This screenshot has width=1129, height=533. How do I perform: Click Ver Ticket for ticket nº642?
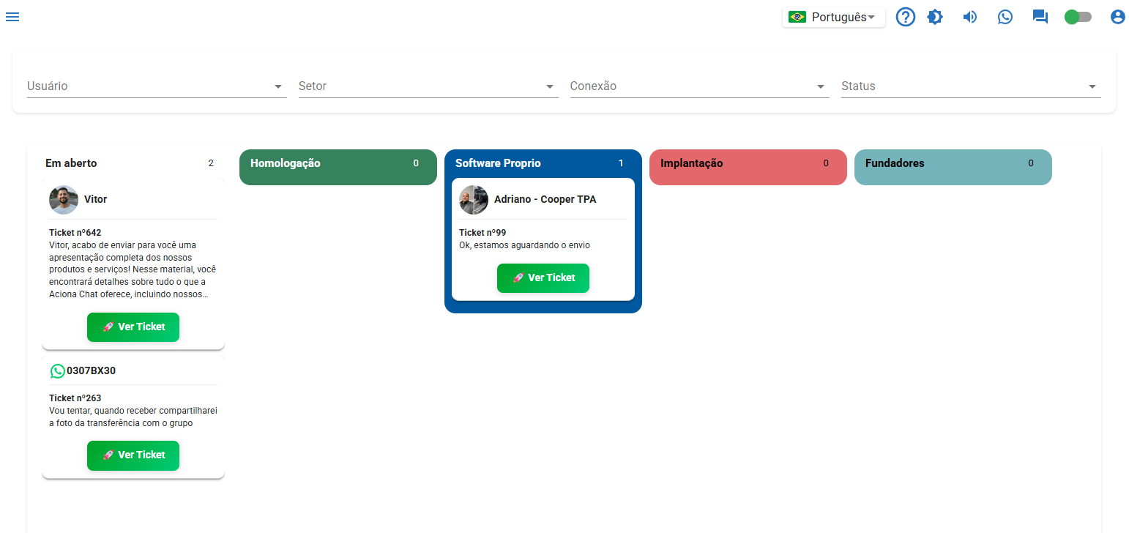click(133, 327)
